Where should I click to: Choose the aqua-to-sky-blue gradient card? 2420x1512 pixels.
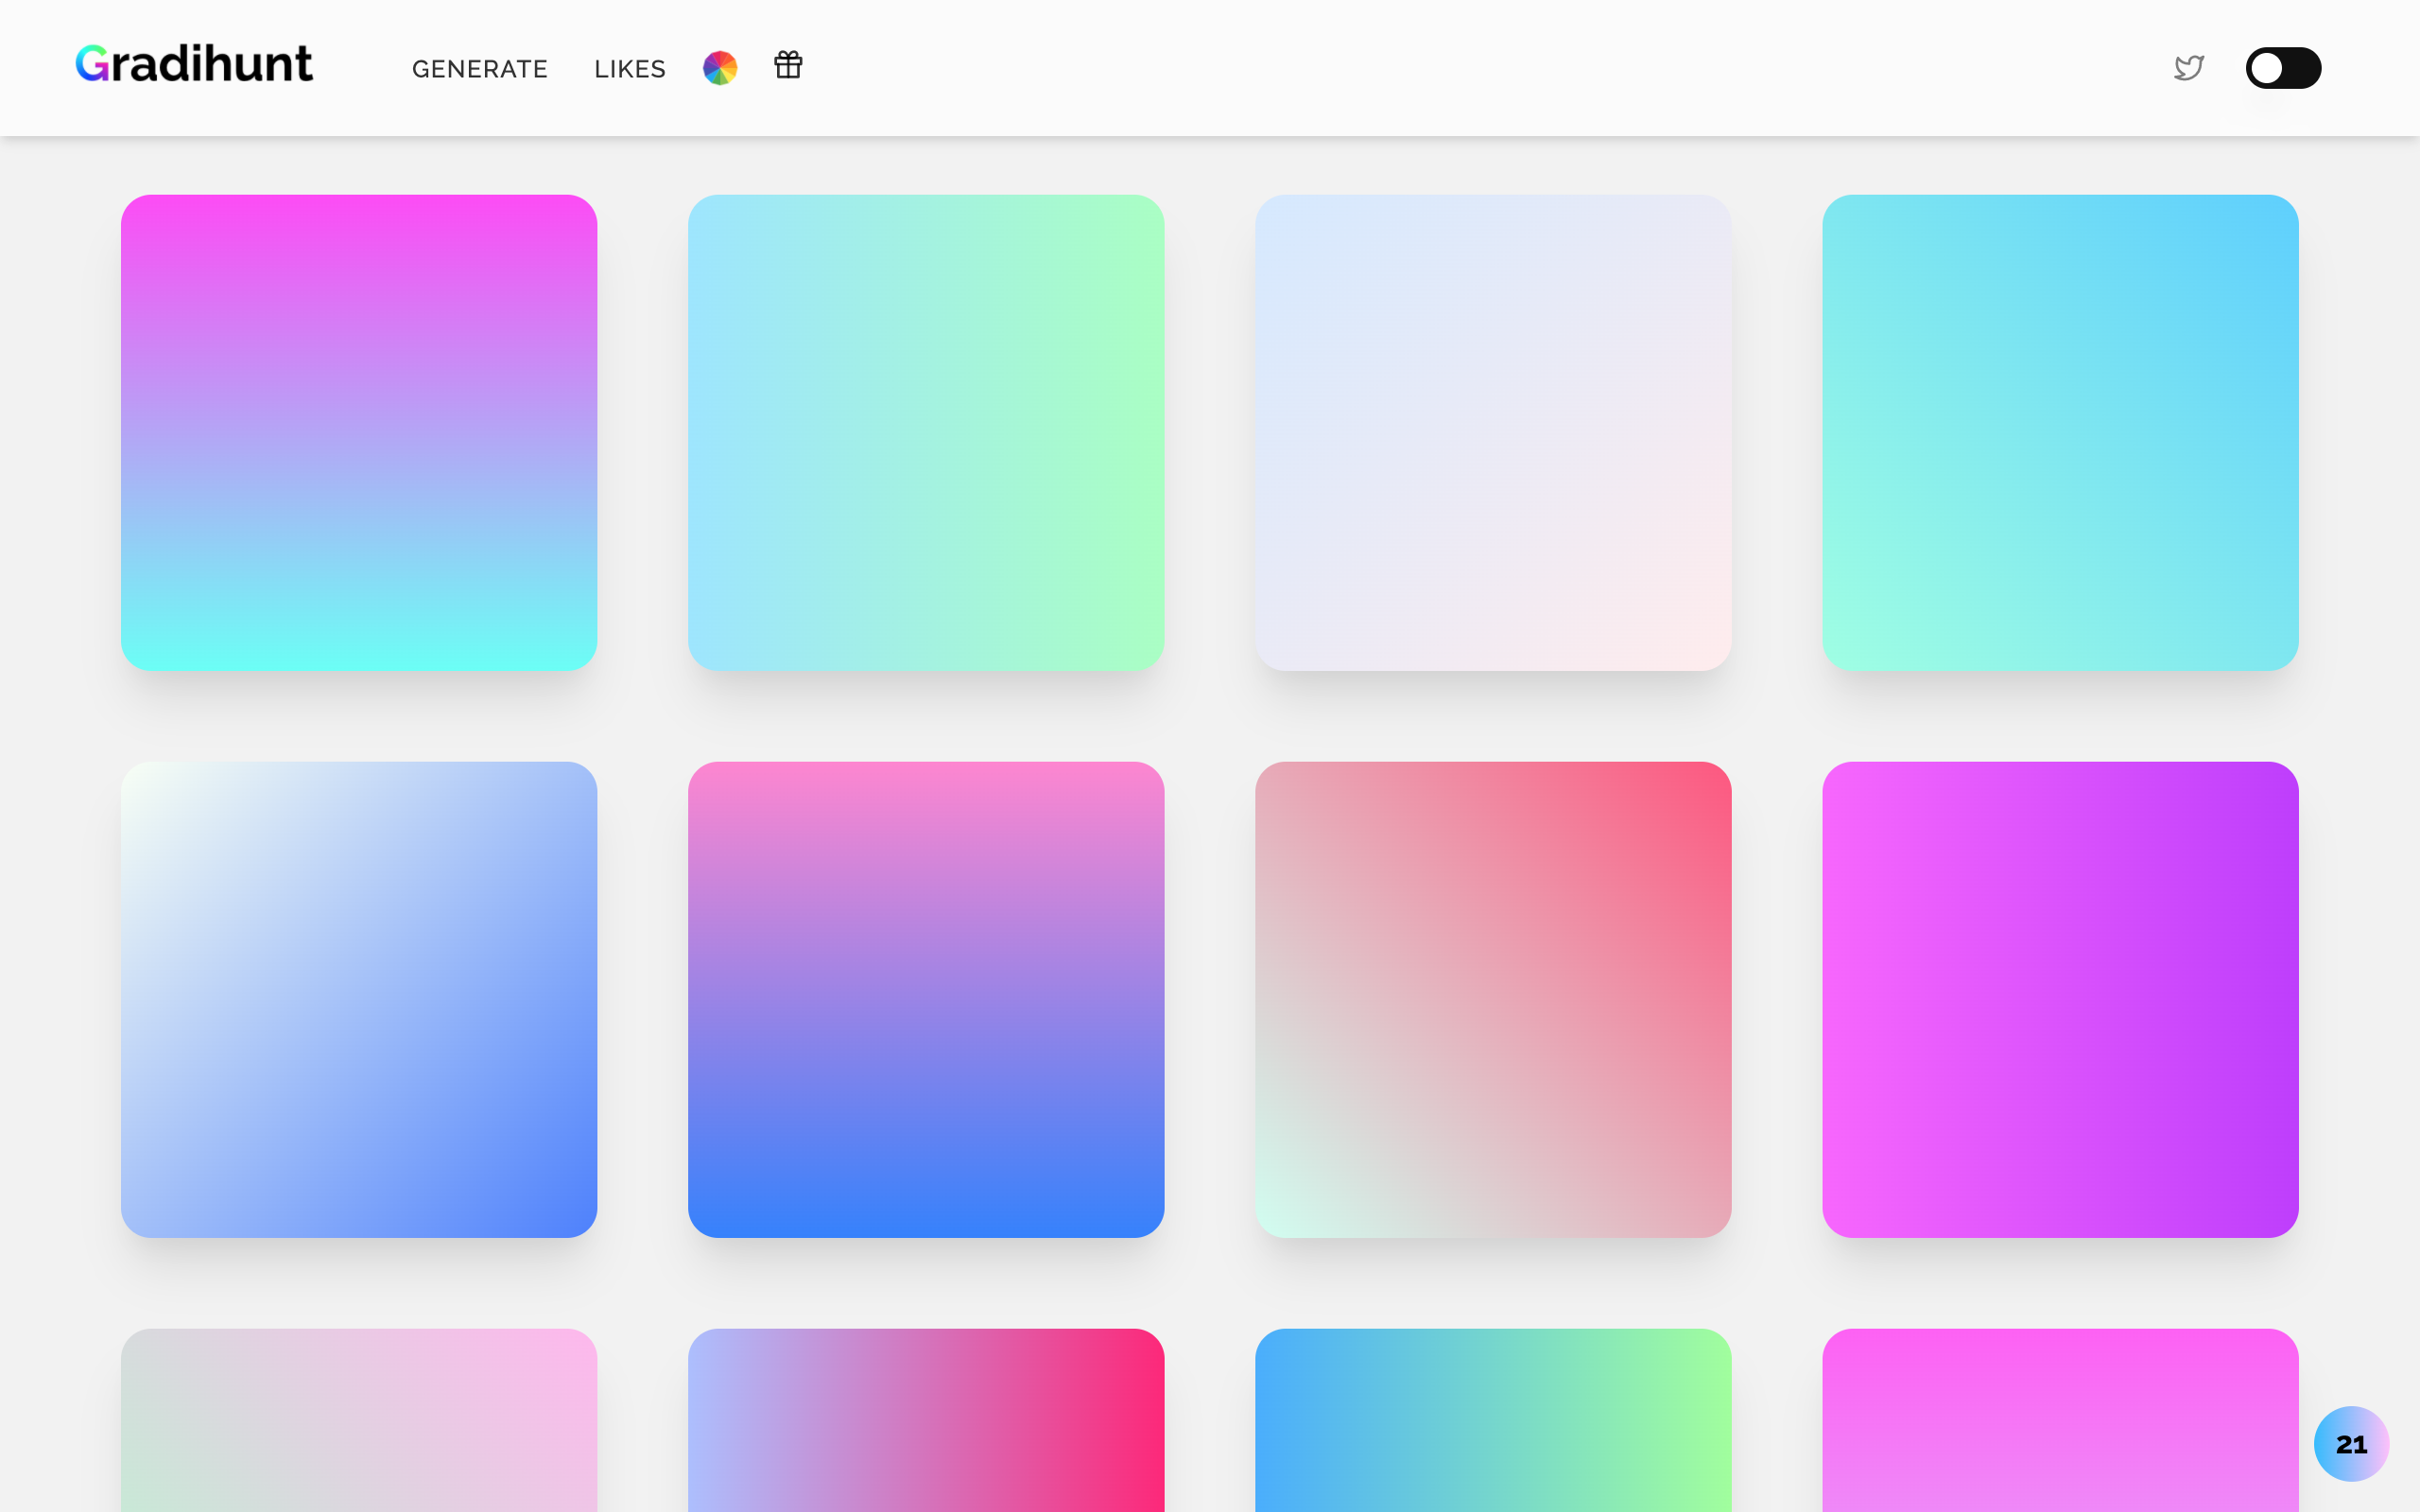coord(2060,432)
